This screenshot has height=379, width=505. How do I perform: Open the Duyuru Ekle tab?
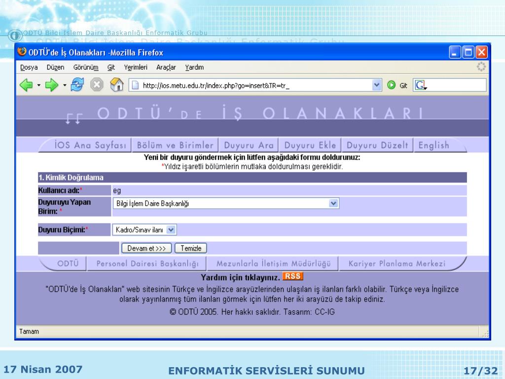pyautogui.click(x=310, y=145)
